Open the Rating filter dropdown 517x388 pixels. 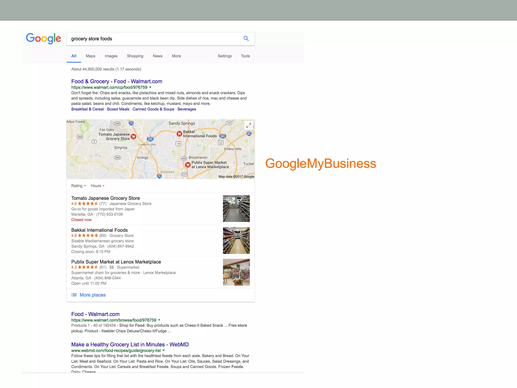(x=79, y=186)
